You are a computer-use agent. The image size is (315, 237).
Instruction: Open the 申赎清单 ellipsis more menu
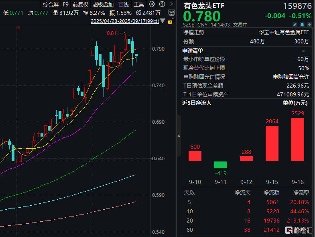click(x=303, y=51)
